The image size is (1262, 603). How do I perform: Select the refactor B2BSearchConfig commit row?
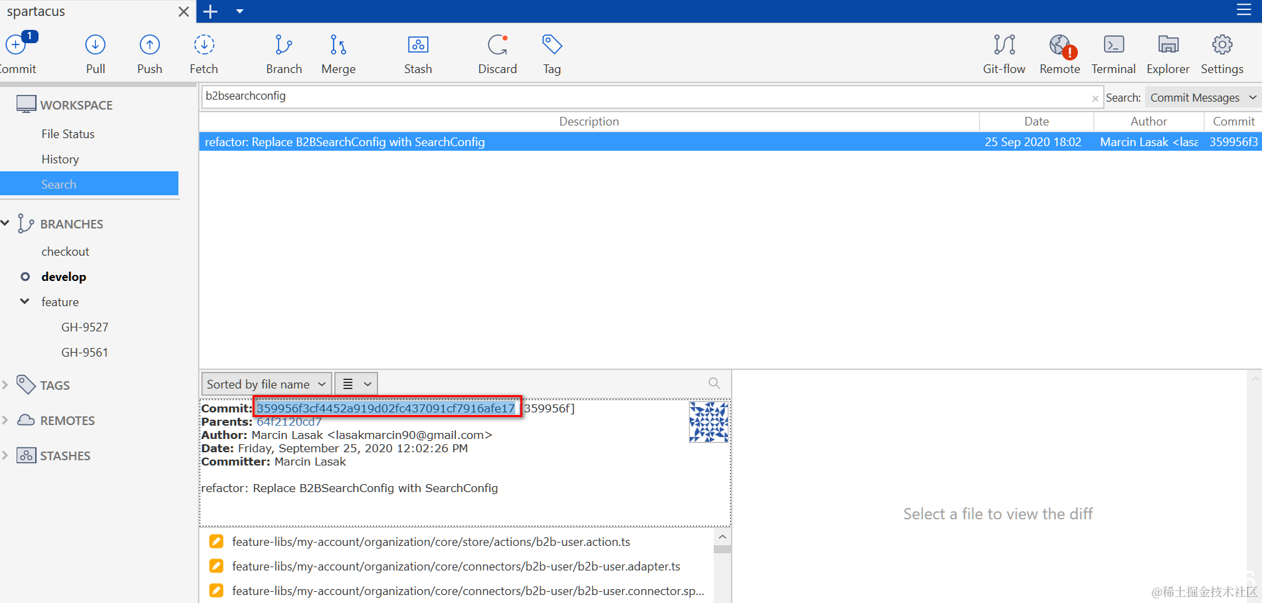point(730,142)
